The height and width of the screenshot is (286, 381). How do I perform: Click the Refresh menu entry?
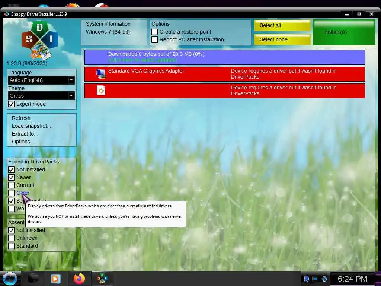point(21,118)
